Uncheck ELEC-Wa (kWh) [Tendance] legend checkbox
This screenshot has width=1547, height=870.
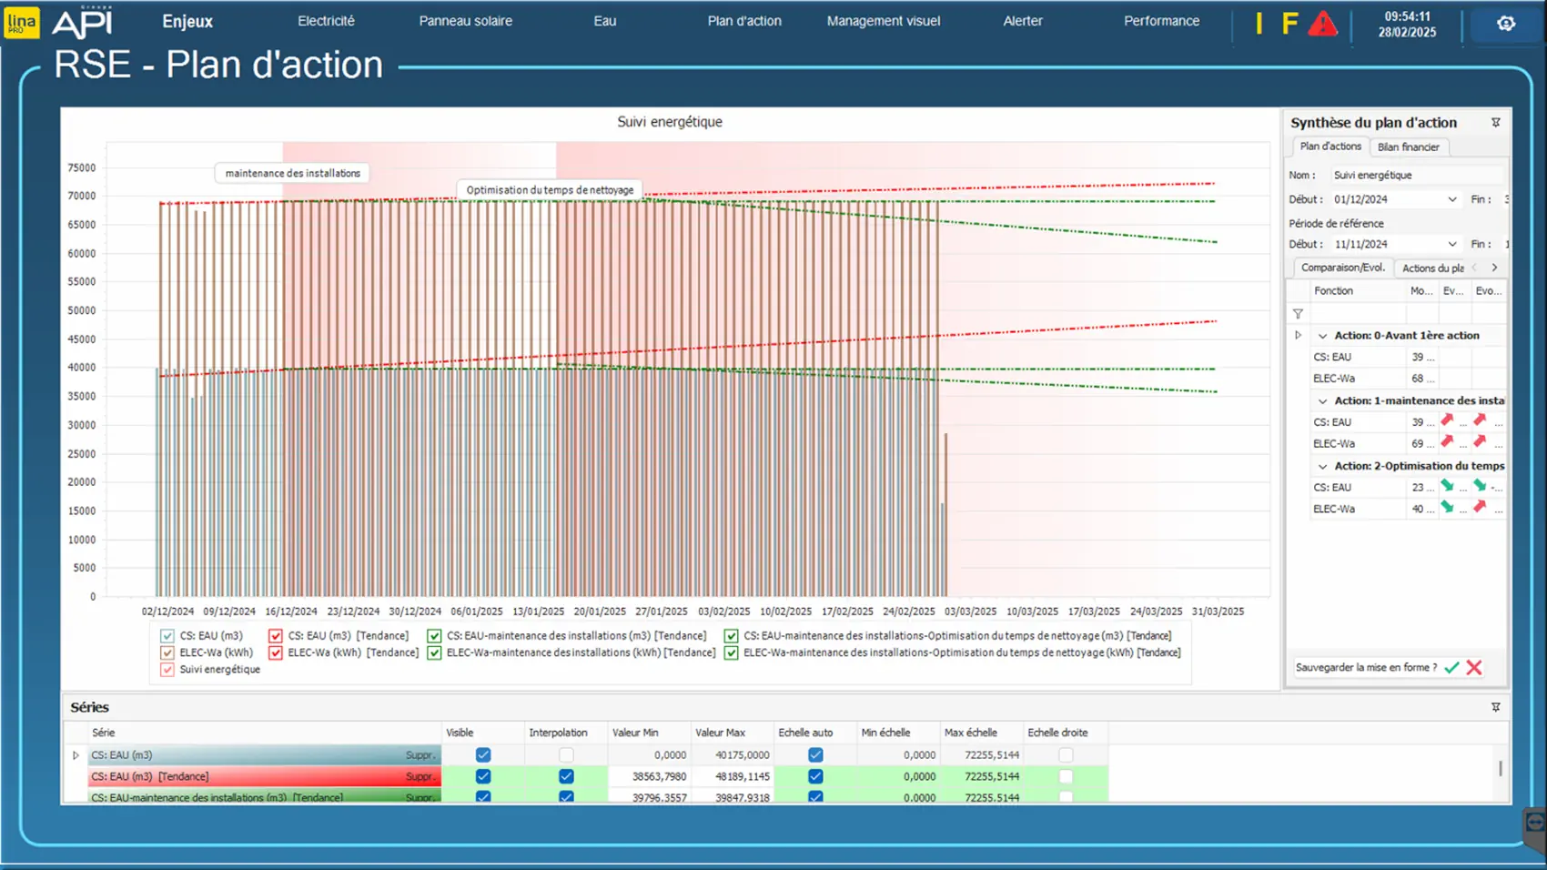[x=276, y=652]
